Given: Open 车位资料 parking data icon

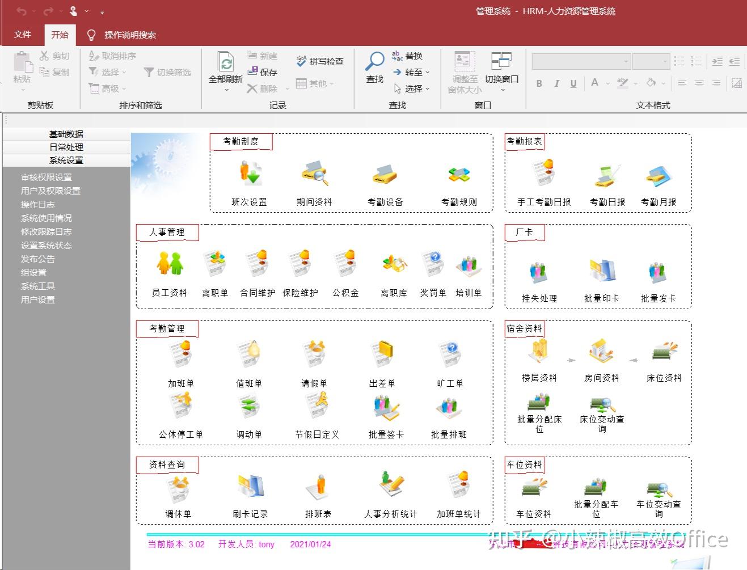Looking at the screenshot, I should (x=534, y=488).
